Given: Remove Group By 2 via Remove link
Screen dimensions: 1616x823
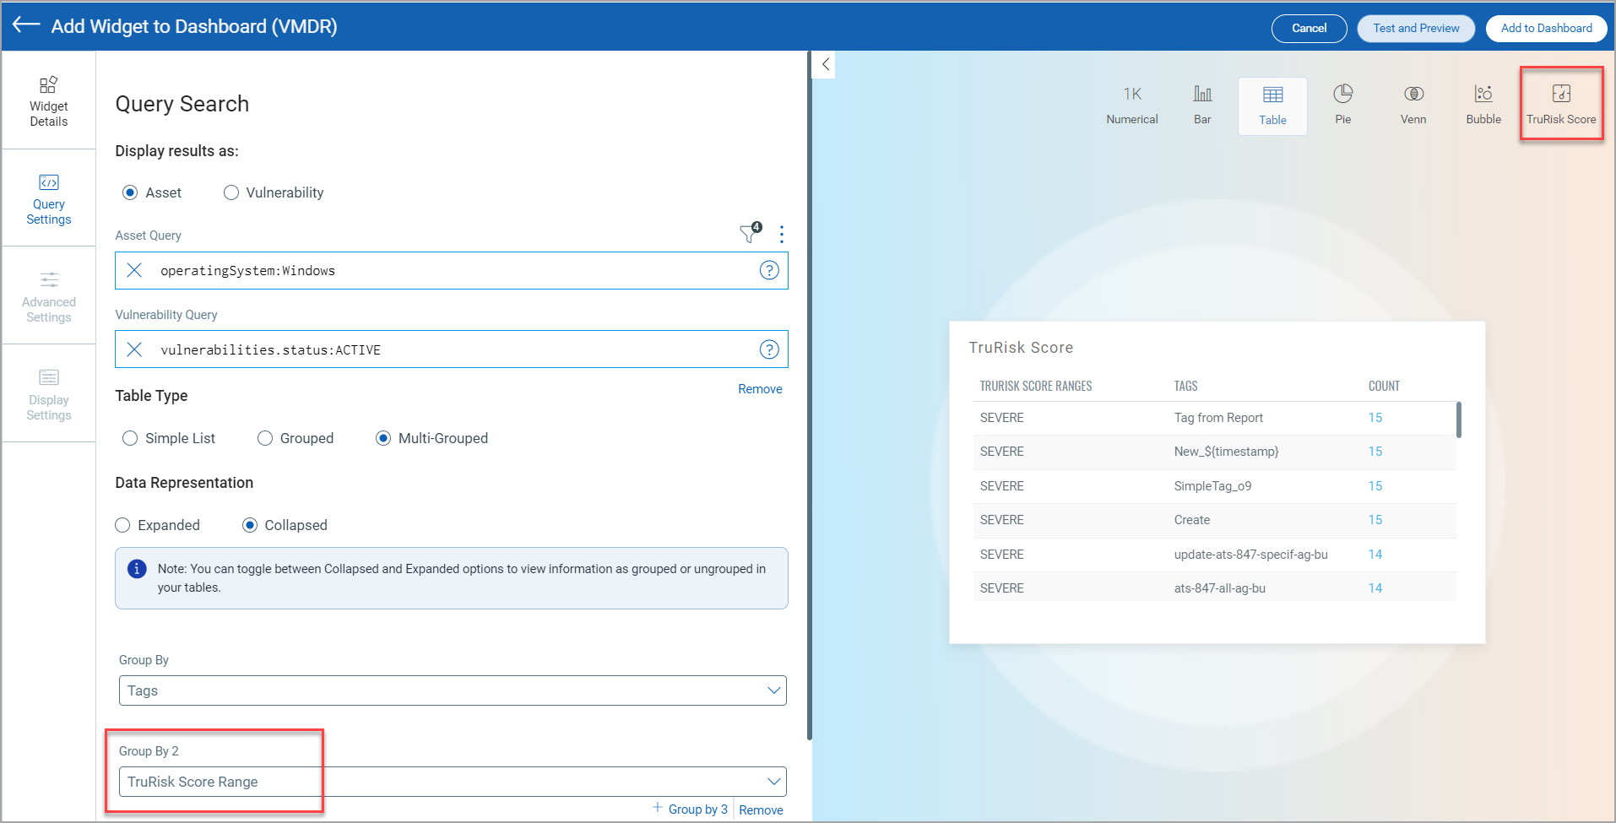Looking at the screenshot, I should click(761, 809).
